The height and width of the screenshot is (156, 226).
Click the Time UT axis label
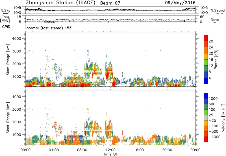pyautogui.click(x=110, y=154)
